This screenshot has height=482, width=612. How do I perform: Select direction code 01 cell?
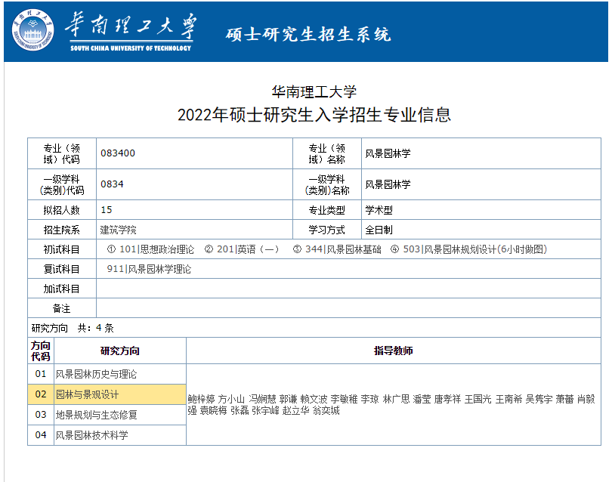pyautogui.click(x=41, y=374)
